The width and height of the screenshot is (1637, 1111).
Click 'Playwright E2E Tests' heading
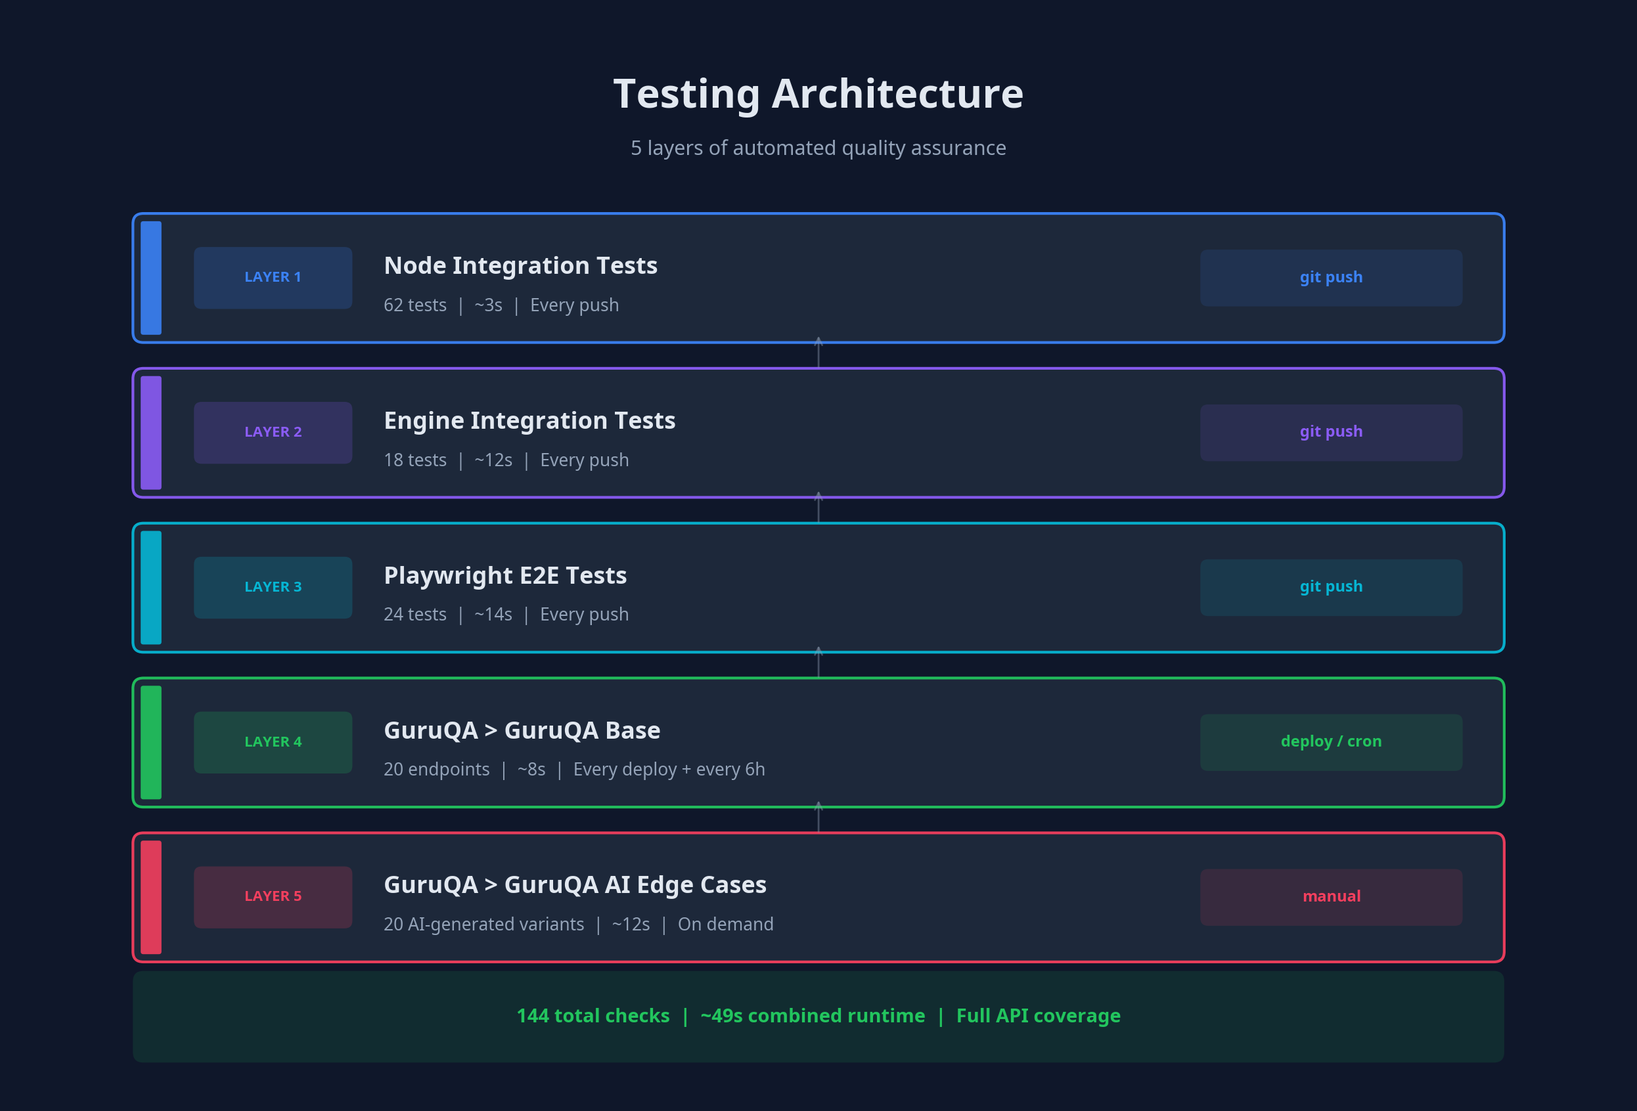pos(505,575)
